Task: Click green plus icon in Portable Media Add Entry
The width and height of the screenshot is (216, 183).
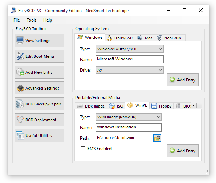Action: (x=172, y=150)
